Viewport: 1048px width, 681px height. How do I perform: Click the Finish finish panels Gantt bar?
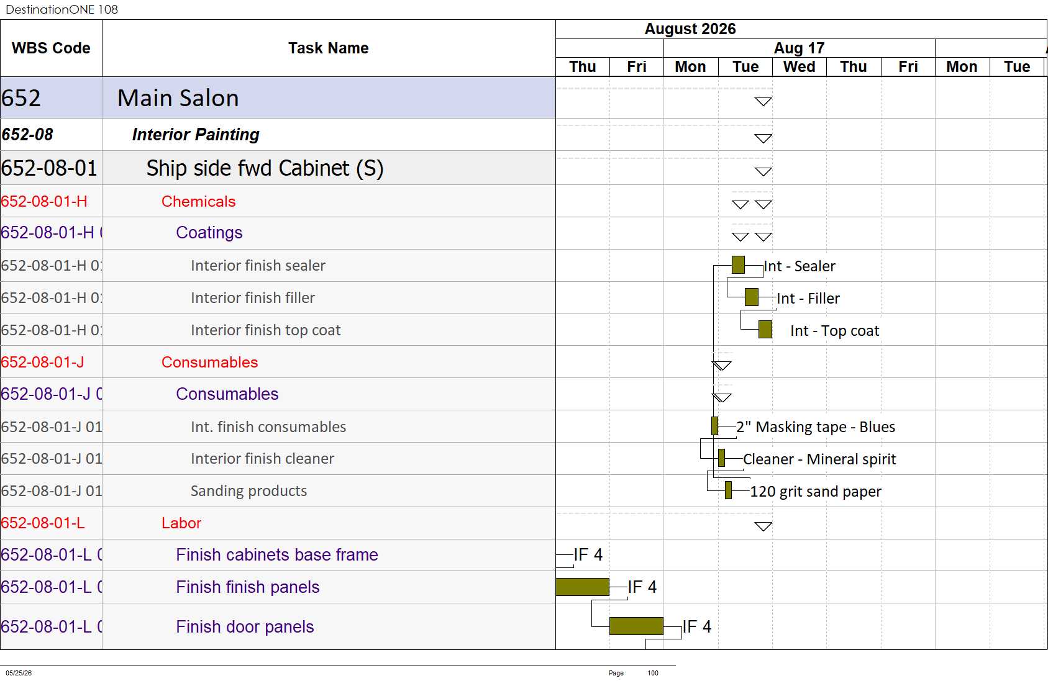point(582,587)
